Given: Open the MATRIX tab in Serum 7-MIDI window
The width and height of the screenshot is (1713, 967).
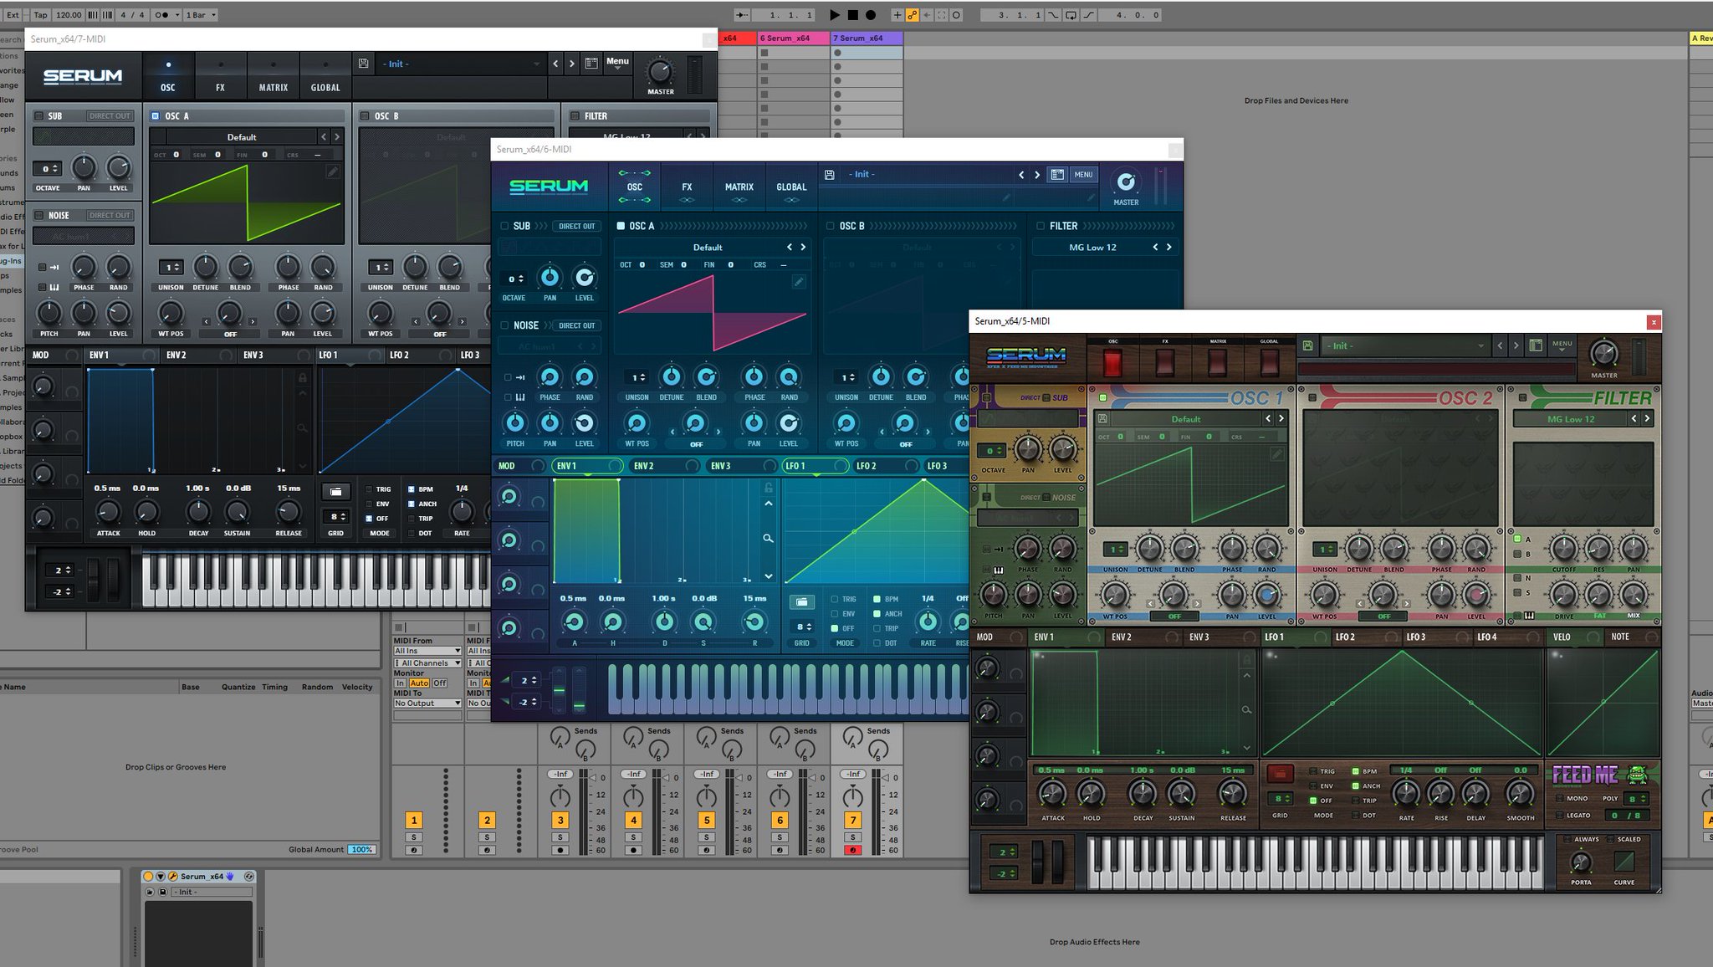Looking at the screenshot, I should pos(273,76).
